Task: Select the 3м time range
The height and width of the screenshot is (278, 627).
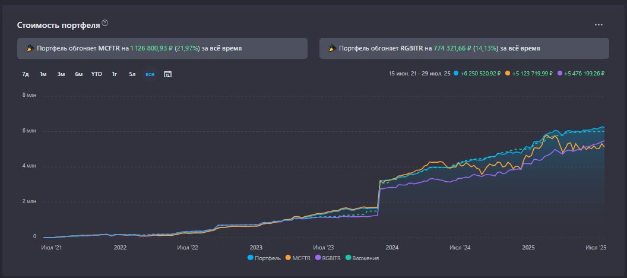Action: 61,74
